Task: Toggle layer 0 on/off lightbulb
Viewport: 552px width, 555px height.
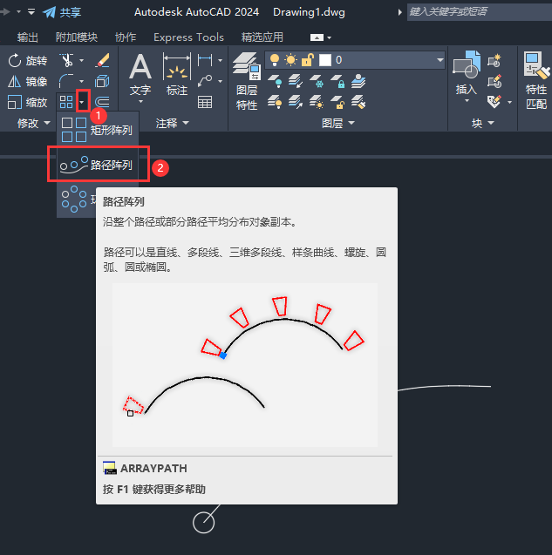Action: point(275,60)
